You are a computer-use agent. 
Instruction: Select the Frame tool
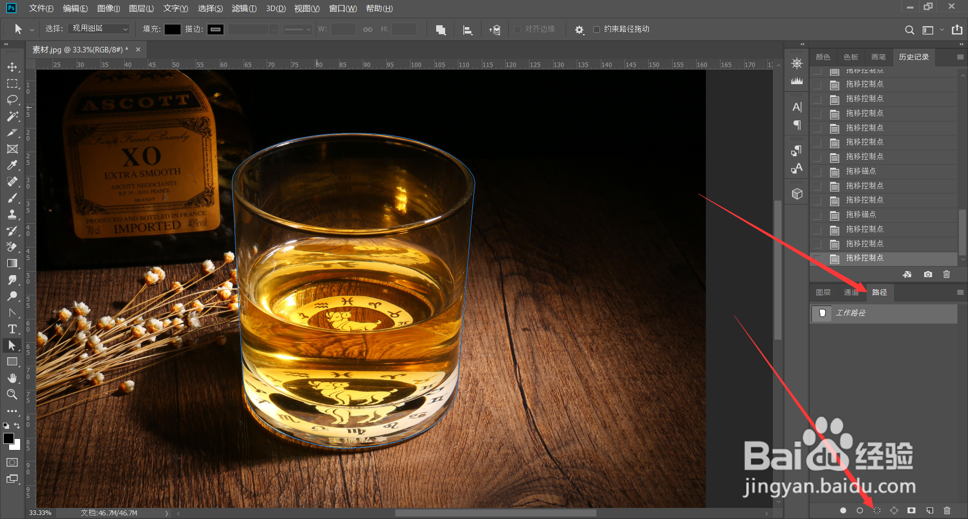(x=12, y=149)
